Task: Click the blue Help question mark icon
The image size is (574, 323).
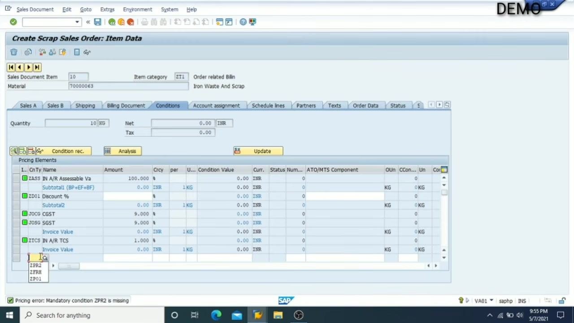Action: pyautogui.click(x=243, y=22)
